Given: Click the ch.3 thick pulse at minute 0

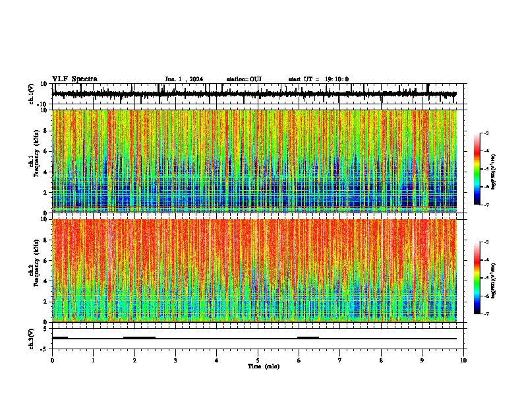Looking at the screenshot, I should [60, 338].
